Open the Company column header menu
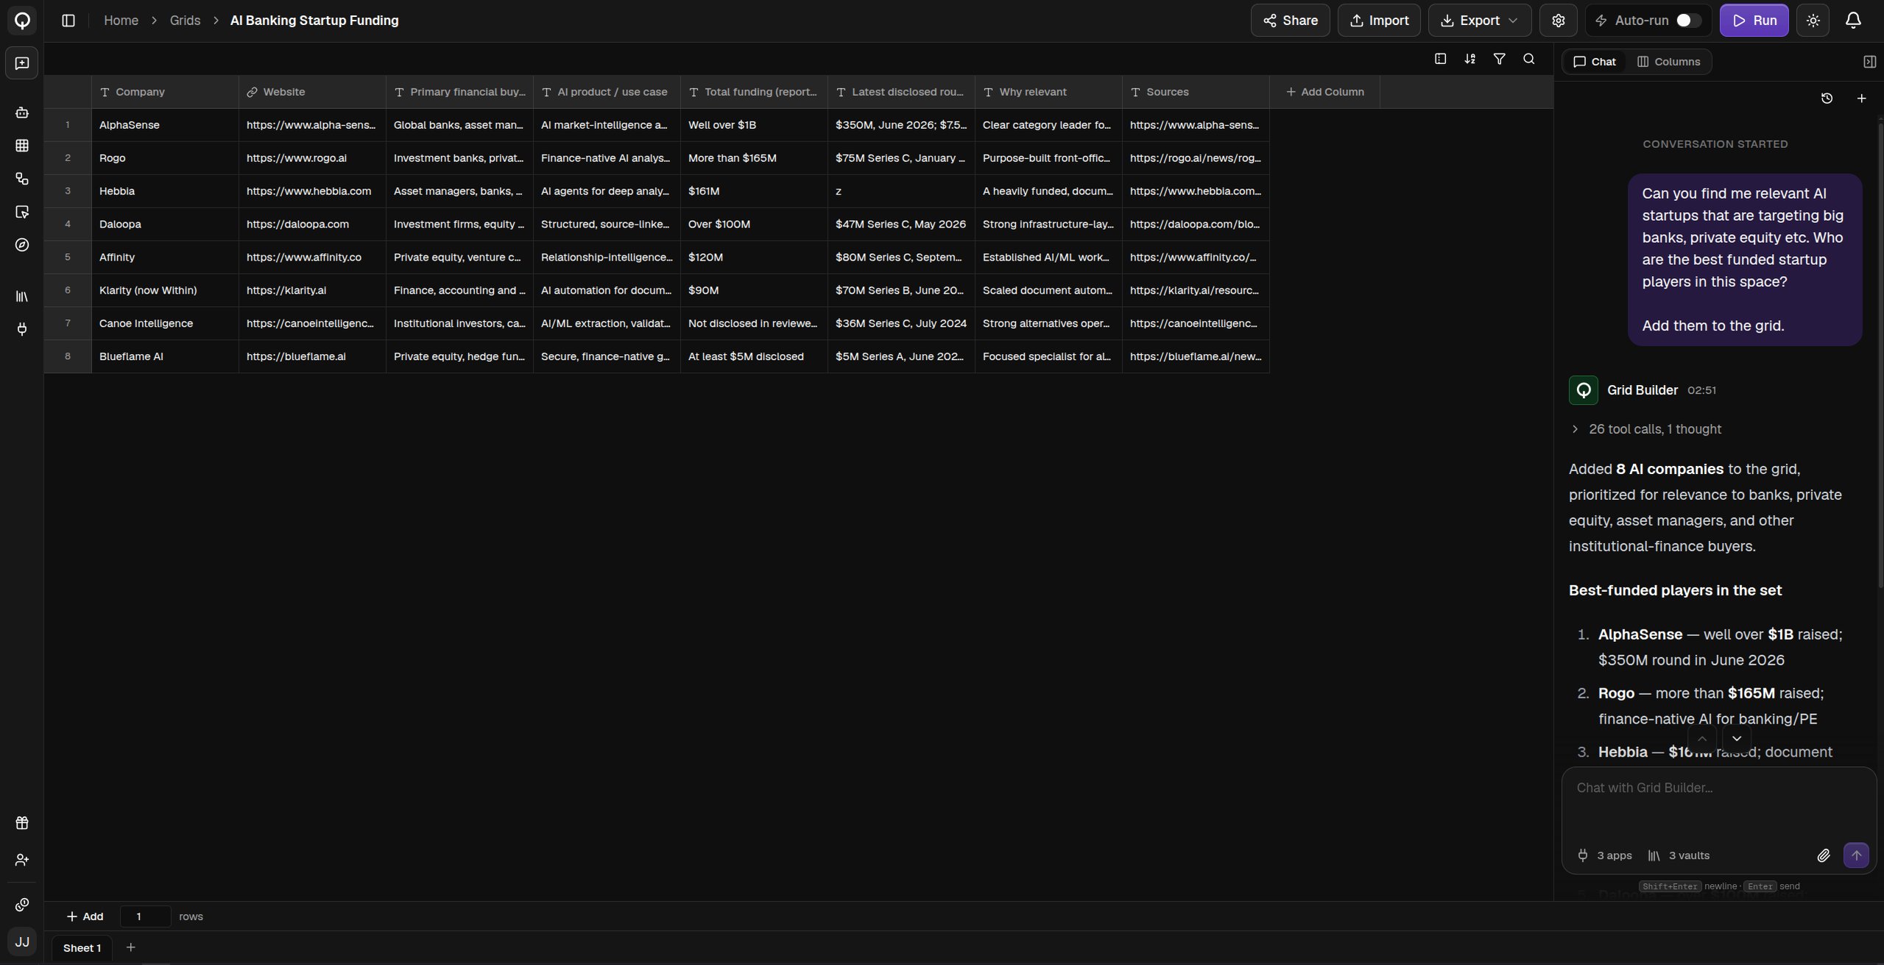Image resolution: width=1884 pixels, height=965 pixels. pyautogui.click(x=165, y=92)
